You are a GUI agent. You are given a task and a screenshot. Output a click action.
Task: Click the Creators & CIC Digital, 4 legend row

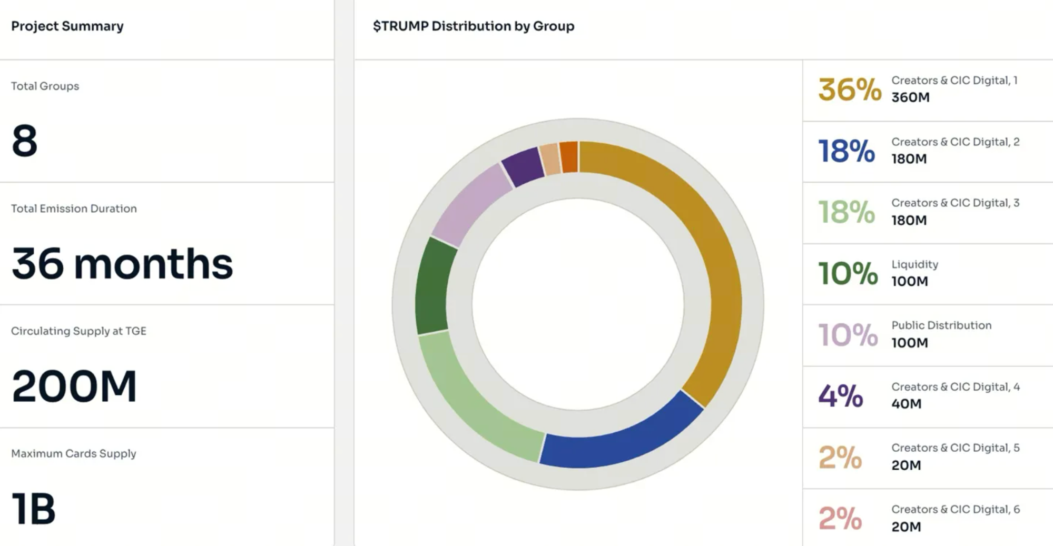tap(927, 396)
